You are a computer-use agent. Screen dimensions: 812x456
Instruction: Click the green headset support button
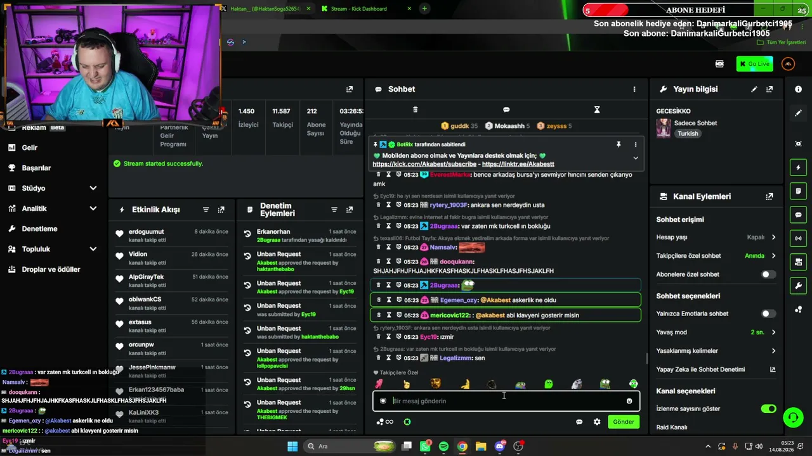pyautogui.click(x=793, y=417)
